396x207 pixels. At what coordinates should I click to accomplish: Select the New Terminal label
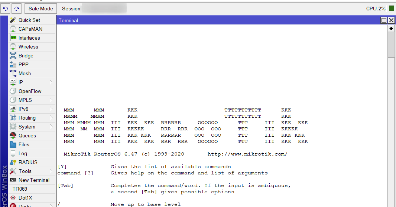click(x=34, y=180)
